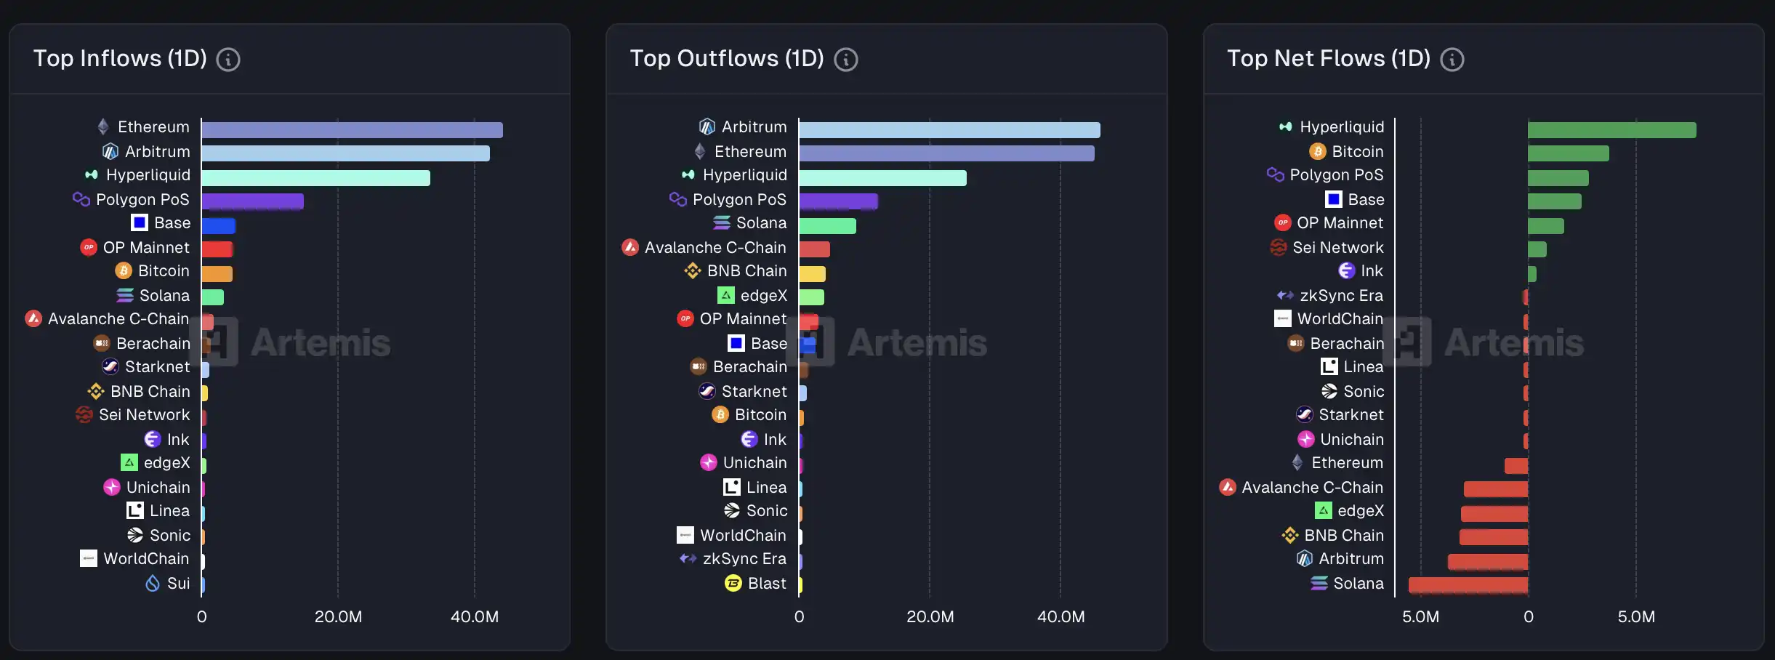Image resolution: width=1775 pixels, height=660 pixels.
Task: Click the info icon beside Top Net Flows (1D)
Action: 1452,60
